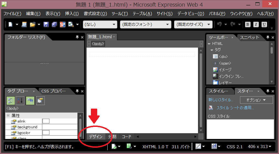Close the Folder List panel
Image resolution: width=279 pixels, height=154 pixels.
(x=82, y=37)
